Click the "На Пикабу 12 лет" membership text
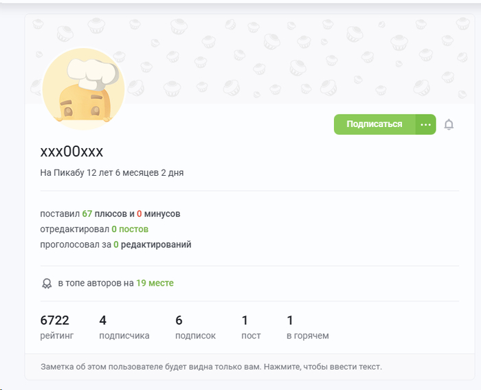The height and width of the screenshot is (390, 481). coord(111,173)
